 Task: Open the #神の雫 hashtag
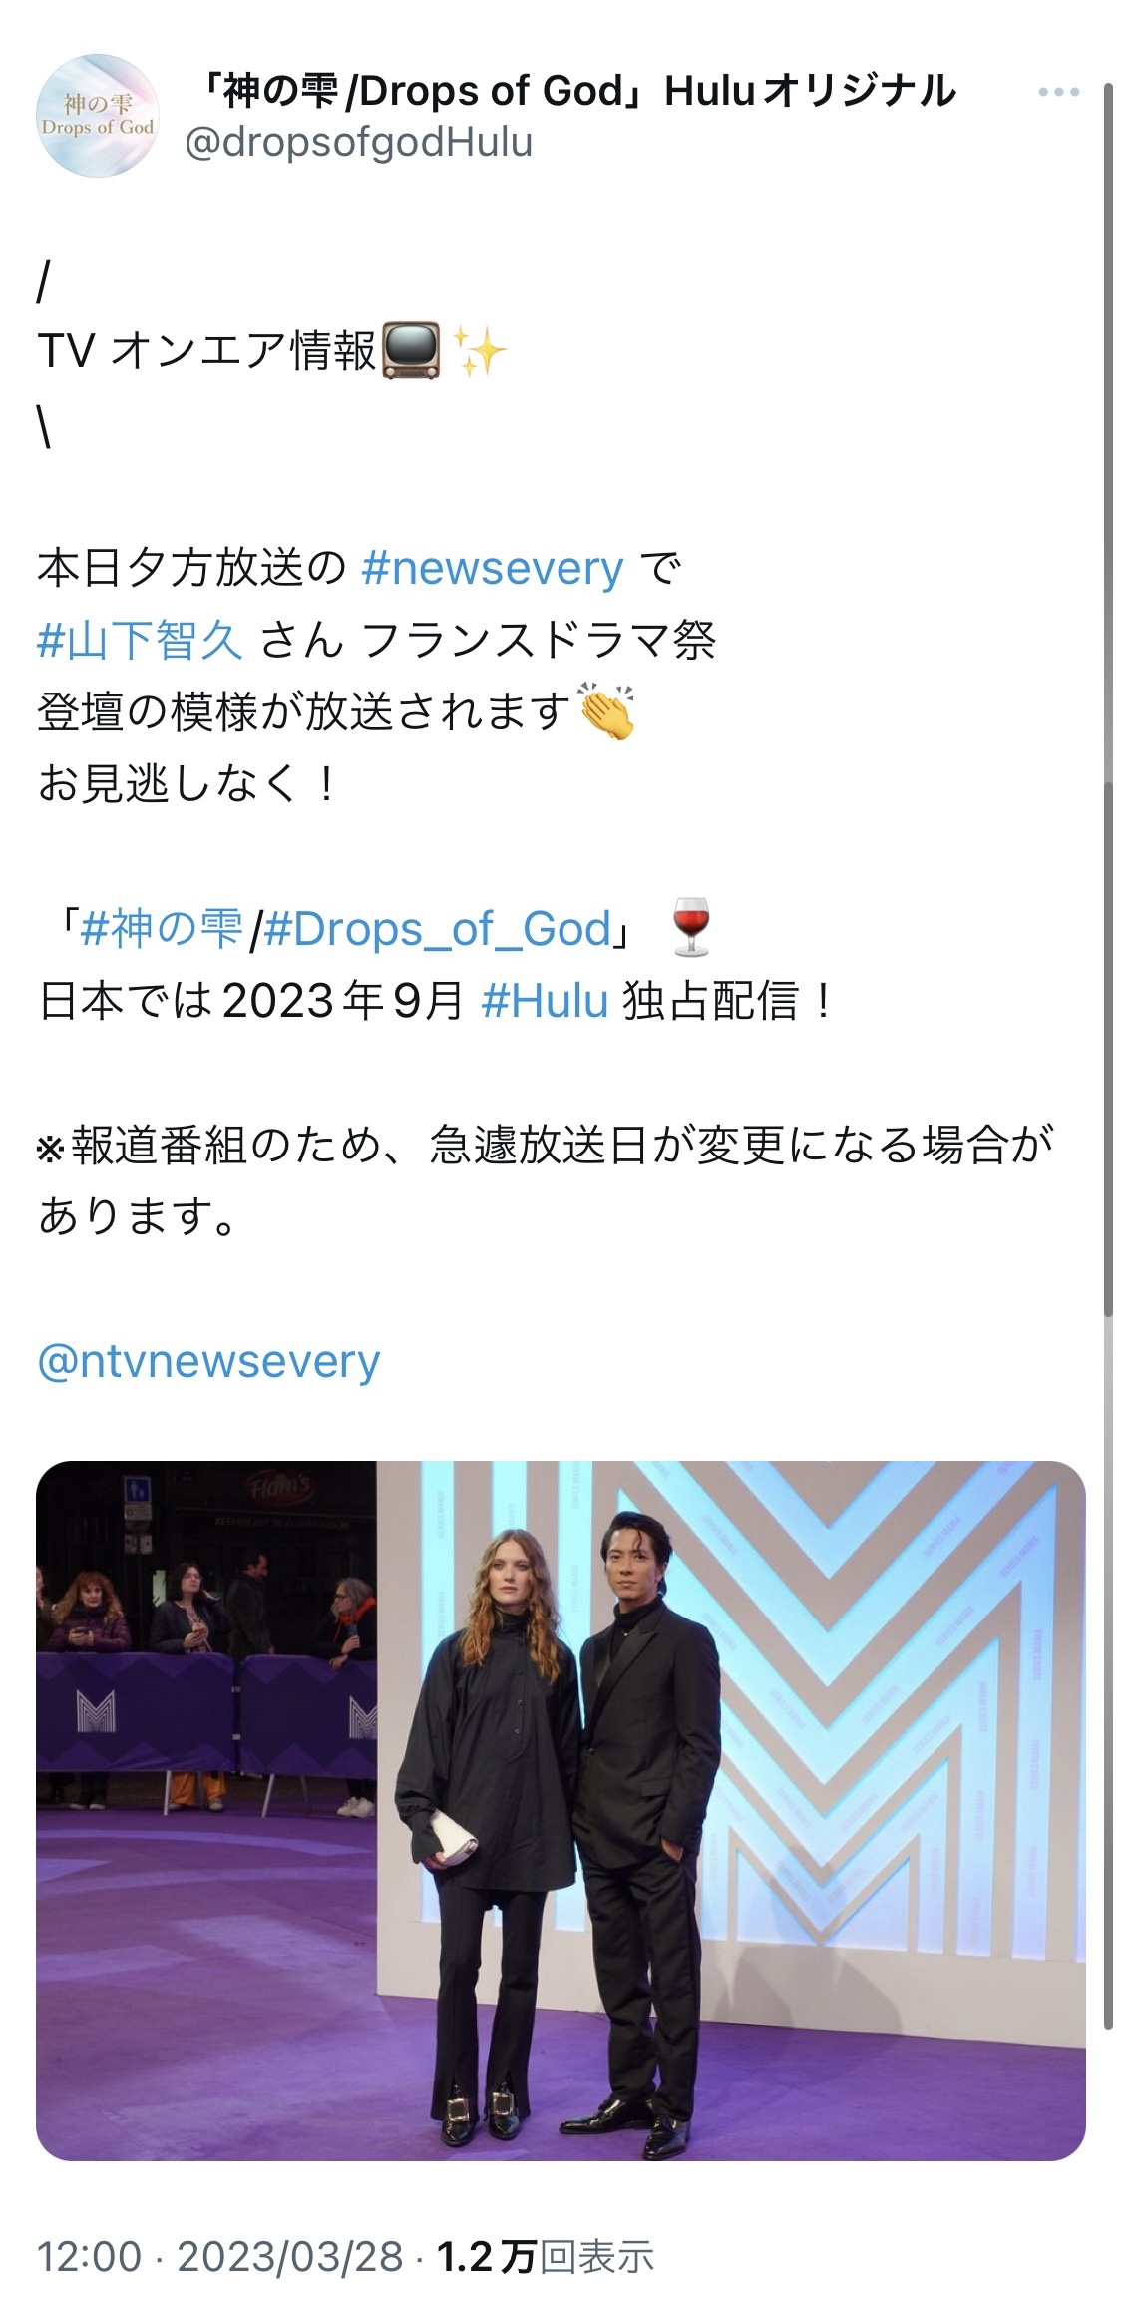click(x=162, y=929)
